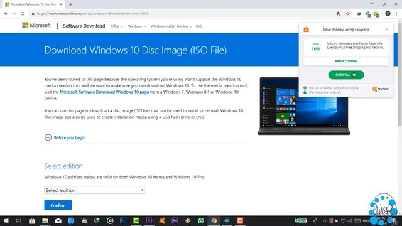This screenshot has width=402, height=226.
Task: Click the extension icon left of star
Action: pos(339,14)
